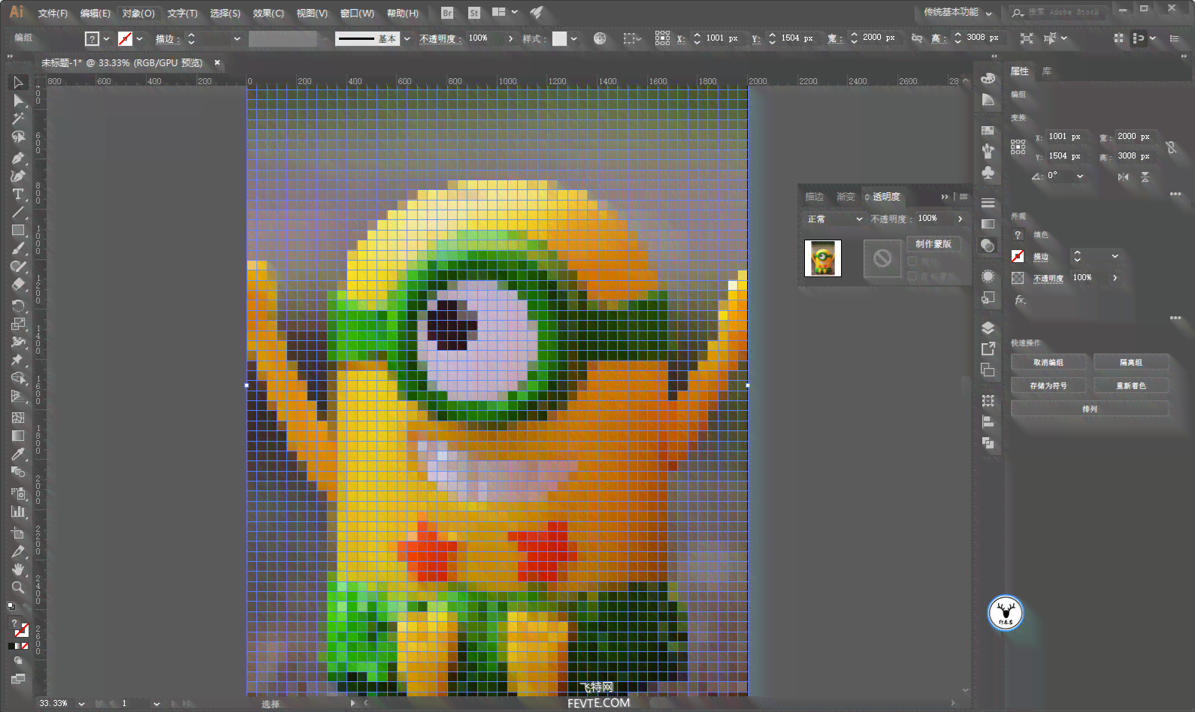Click the 重新着色 button

(1131, 386)
